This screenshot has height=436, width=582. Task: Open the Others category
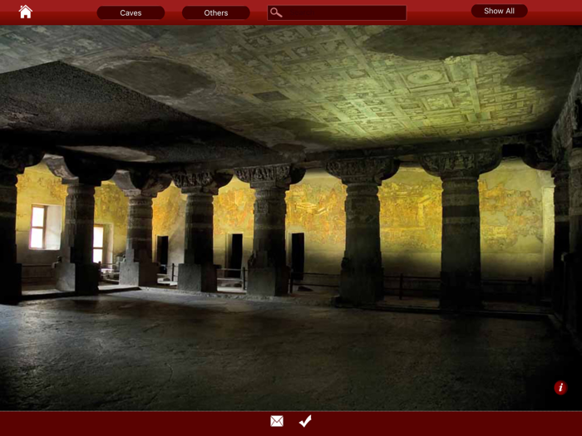[215, 12]
